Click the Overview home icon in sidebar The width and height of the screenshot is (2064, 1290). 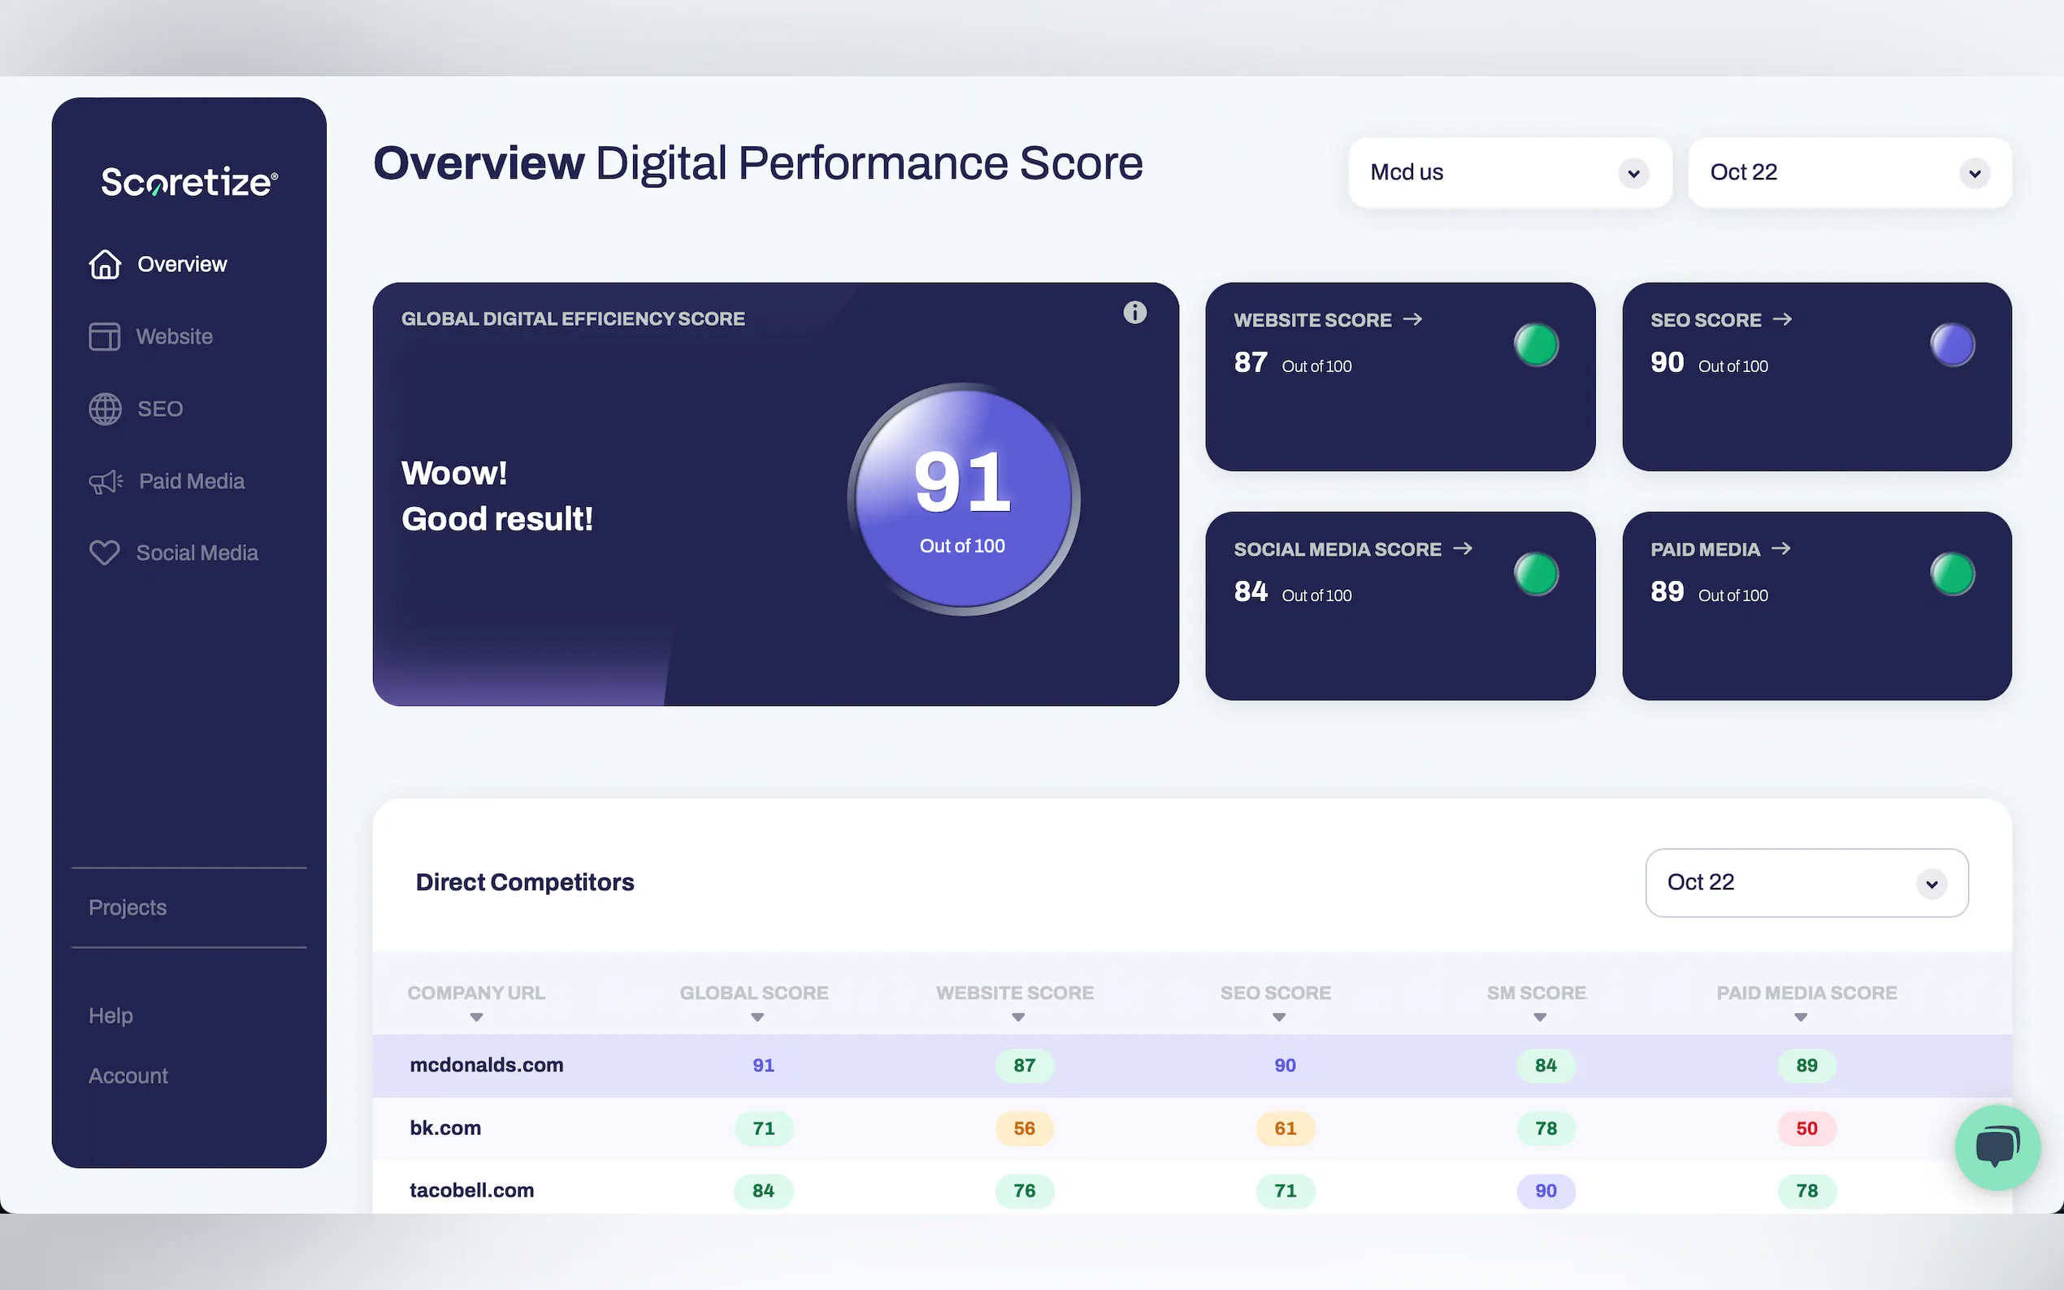[x=105, y=265]
